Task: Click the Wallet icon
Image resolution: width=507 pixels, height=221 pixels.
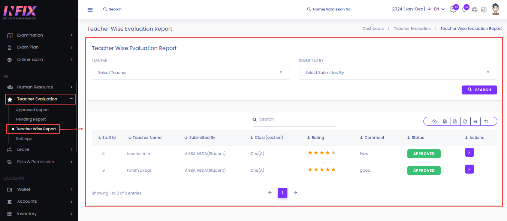Action: click(x=10, y=190)
